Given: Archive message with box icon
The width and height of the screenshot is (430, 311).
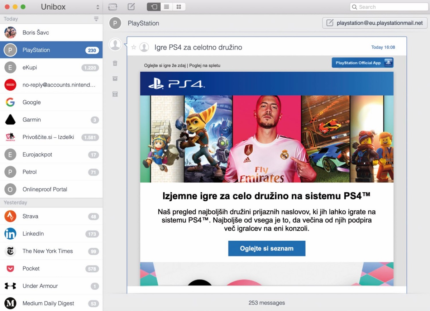Looking at the screenshot, I should pos(115,78).
